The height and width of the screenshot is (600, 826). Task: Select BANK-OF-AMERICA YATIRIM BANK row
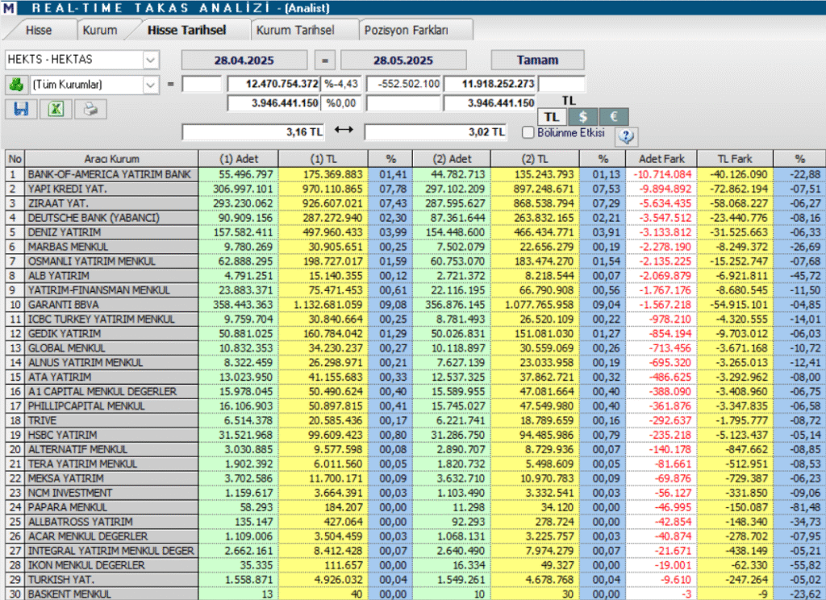(x=415, y=174)
